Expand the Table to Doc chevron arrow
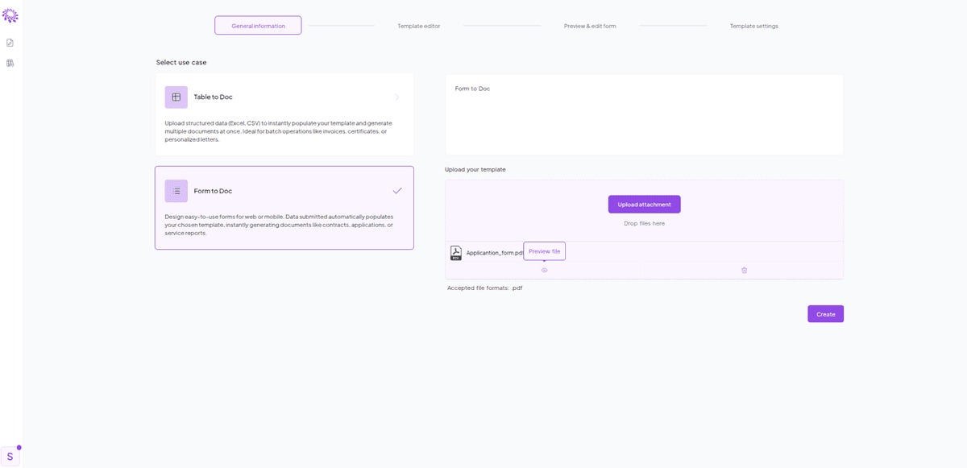The image size is (967, 468). 396,97
